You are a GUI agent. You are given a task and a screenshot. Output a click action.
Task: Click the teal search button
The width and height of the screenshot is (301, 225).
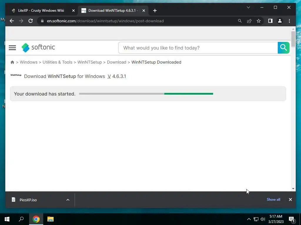(x=283, y=48)
